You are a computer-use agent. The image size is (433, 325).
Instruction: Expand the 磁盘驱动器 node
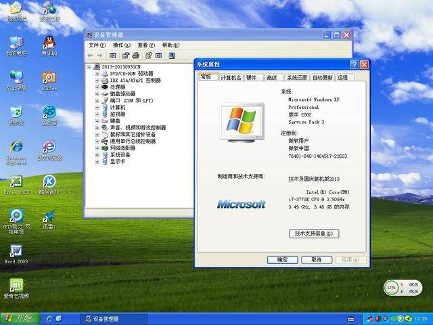97,94
